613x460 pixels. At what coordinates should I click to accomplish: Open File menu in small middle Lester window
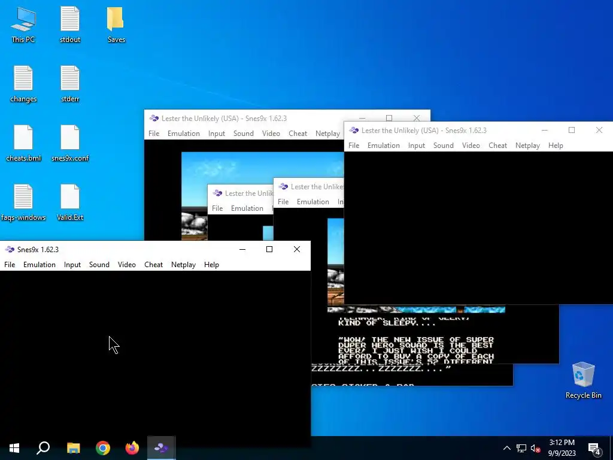coord(283,202)
